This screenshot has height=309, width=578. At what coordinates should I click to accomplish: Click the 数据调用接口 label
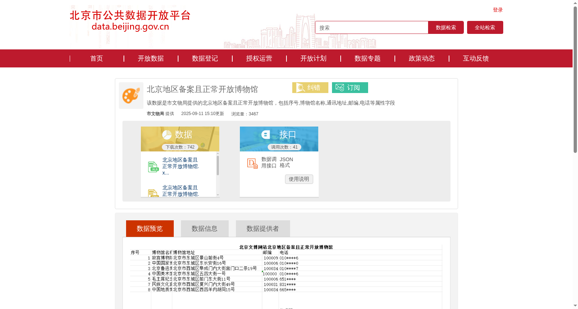pyautogui.click(x=269, y=163)
